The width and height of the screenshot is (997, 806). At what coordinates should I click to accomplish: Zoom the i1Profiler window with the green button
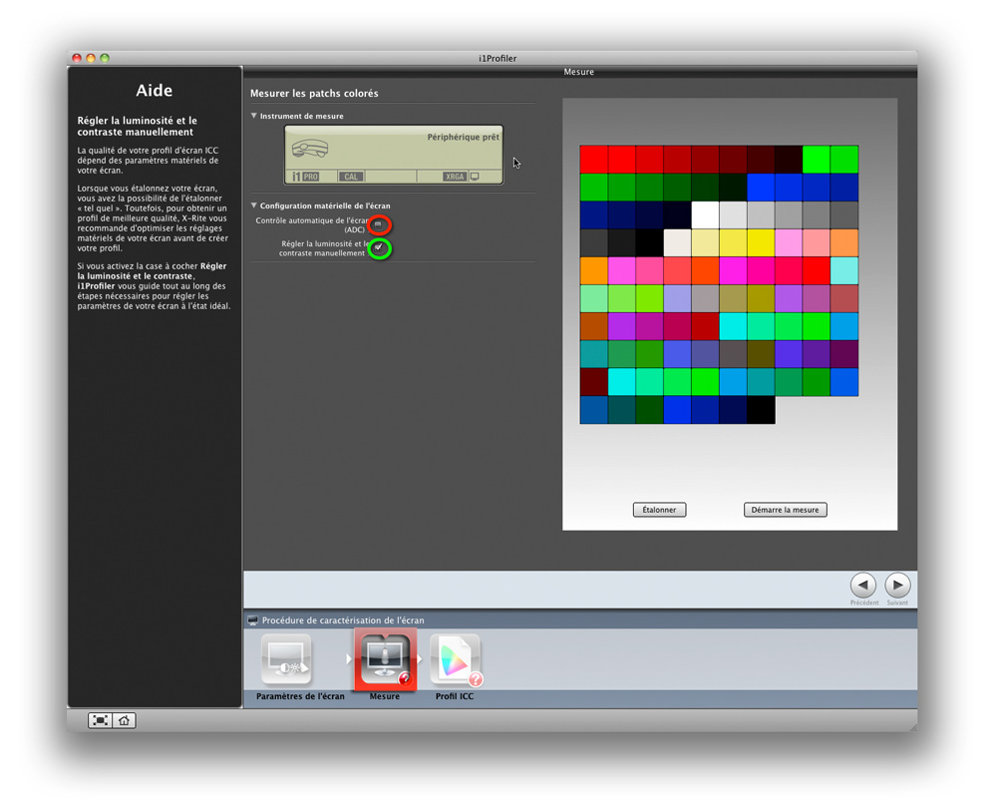pos(105,58)
